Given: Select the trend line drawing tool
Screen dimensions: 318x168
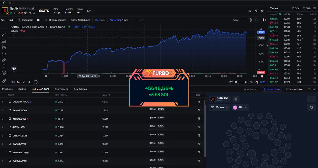Looking at the screenshot, I should click(x=4, y=34).
